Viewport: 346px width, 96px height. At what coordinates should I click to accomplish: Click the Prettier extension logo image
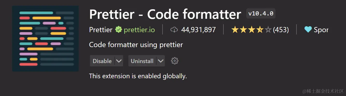pyautogui.click(x=45, y=39)
